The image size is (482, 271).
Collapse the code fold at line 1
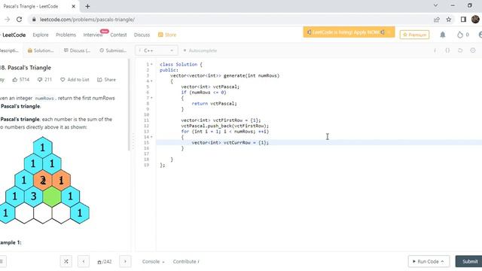click(x=151, y=65)
